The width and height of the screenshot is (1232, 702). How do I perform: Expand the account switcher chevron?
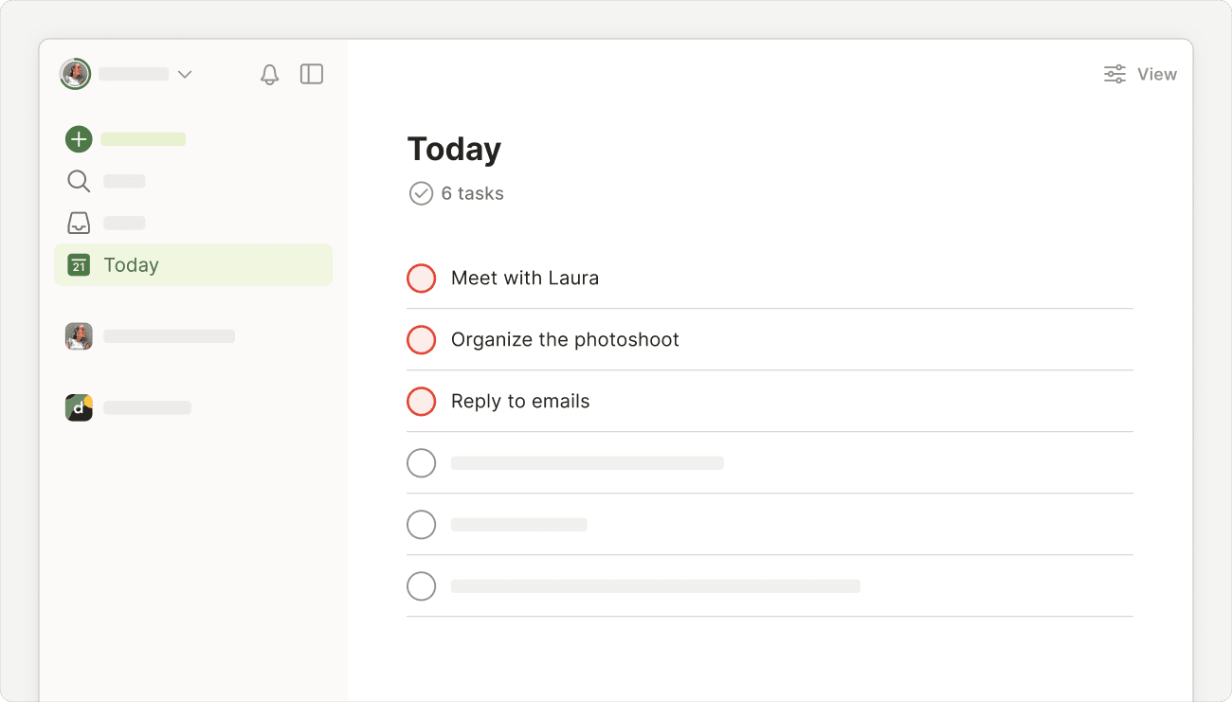(x=186, y=74)
